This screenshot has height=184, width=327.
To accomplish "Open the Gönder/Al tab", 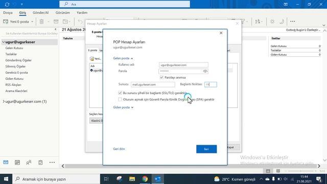I will pos(40,13).
